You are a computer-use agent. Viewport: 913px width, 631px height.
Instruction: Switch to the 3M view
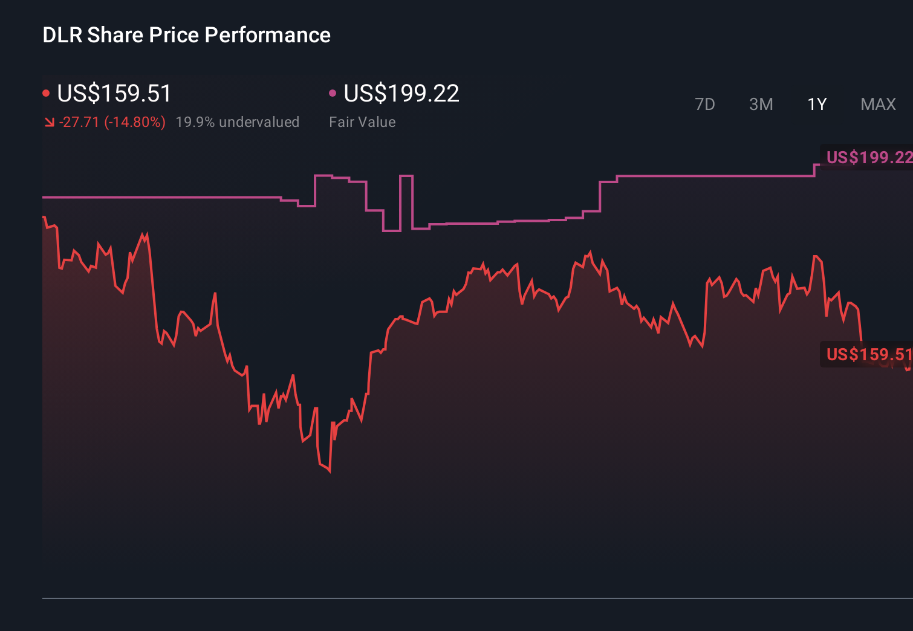coord(761,104)
